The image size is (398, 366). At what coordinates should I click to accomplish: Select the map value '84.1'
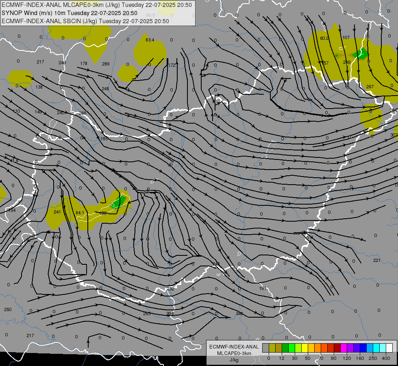[80, 213]
